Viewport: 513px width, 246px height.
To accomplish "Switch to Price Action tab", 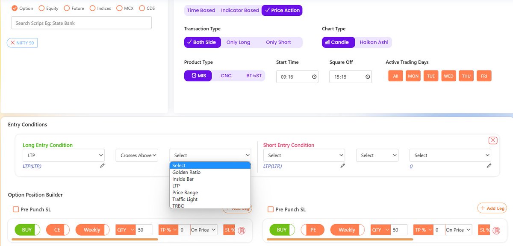I will (282, 10).
